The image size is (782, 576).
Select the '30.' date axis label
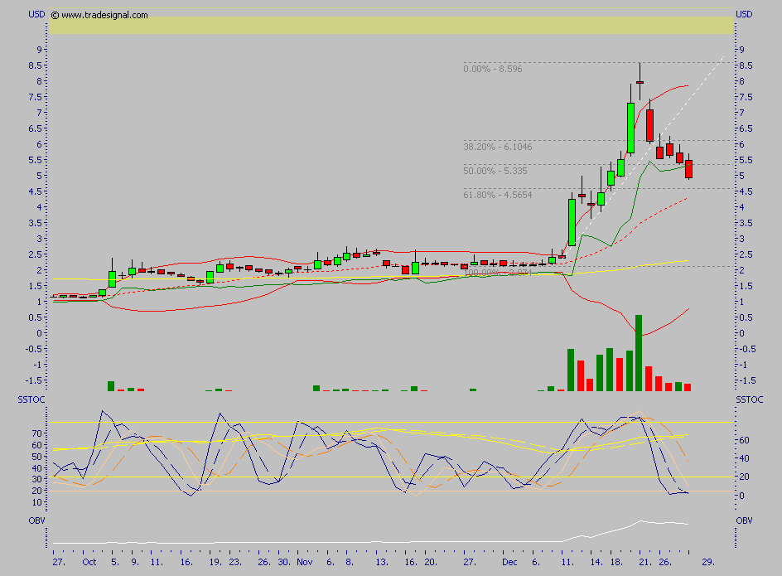coord(284,562)
